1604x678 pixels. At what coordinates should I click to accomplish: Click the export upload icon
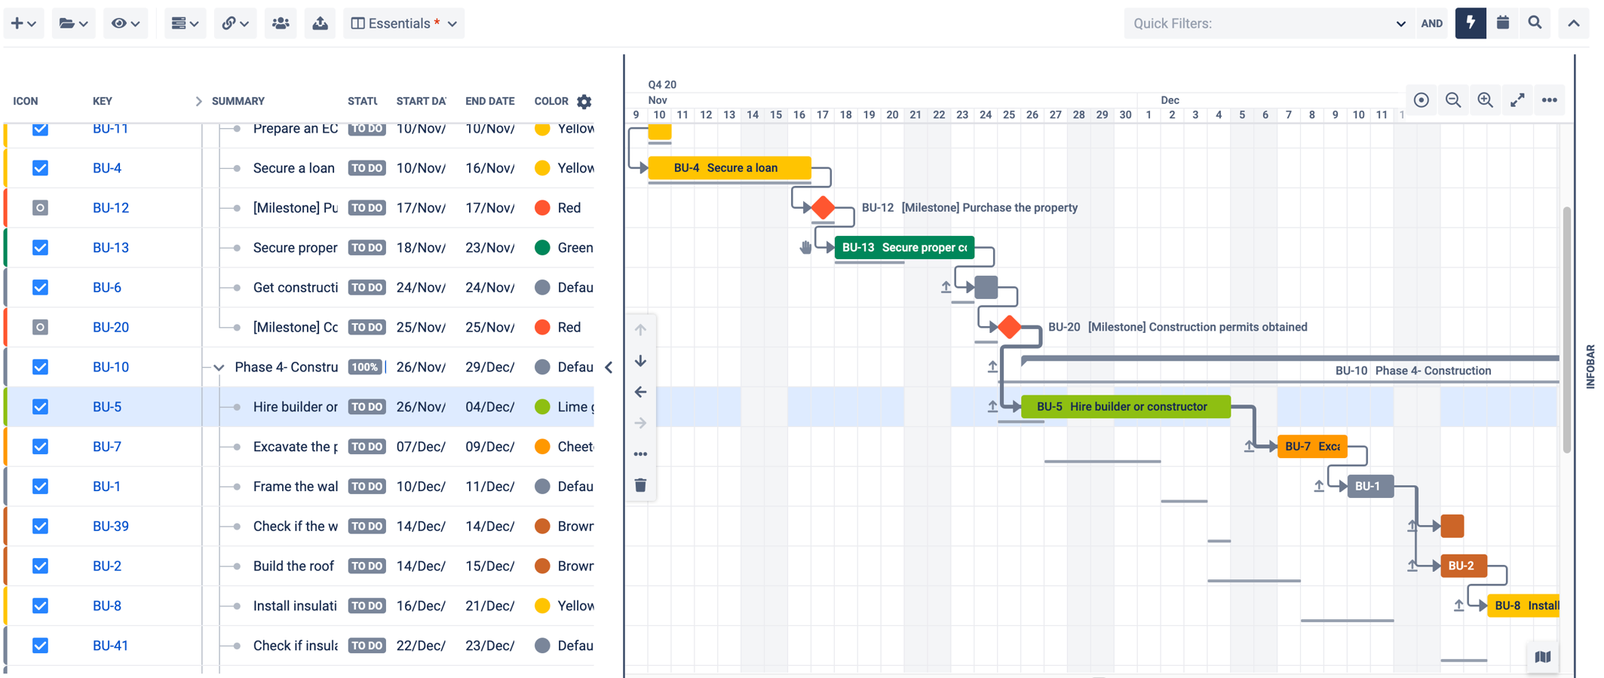click(x=320, y=23)
